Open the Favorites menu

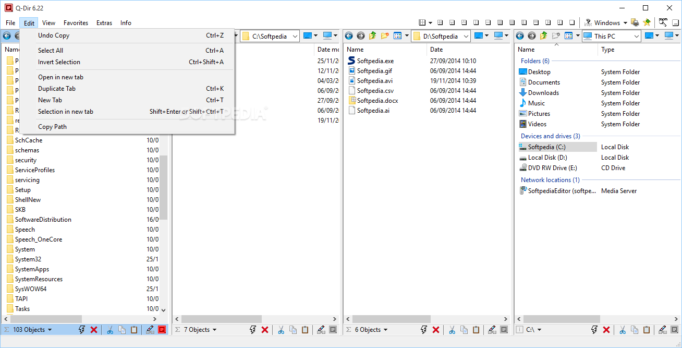(x=76, y=23)
